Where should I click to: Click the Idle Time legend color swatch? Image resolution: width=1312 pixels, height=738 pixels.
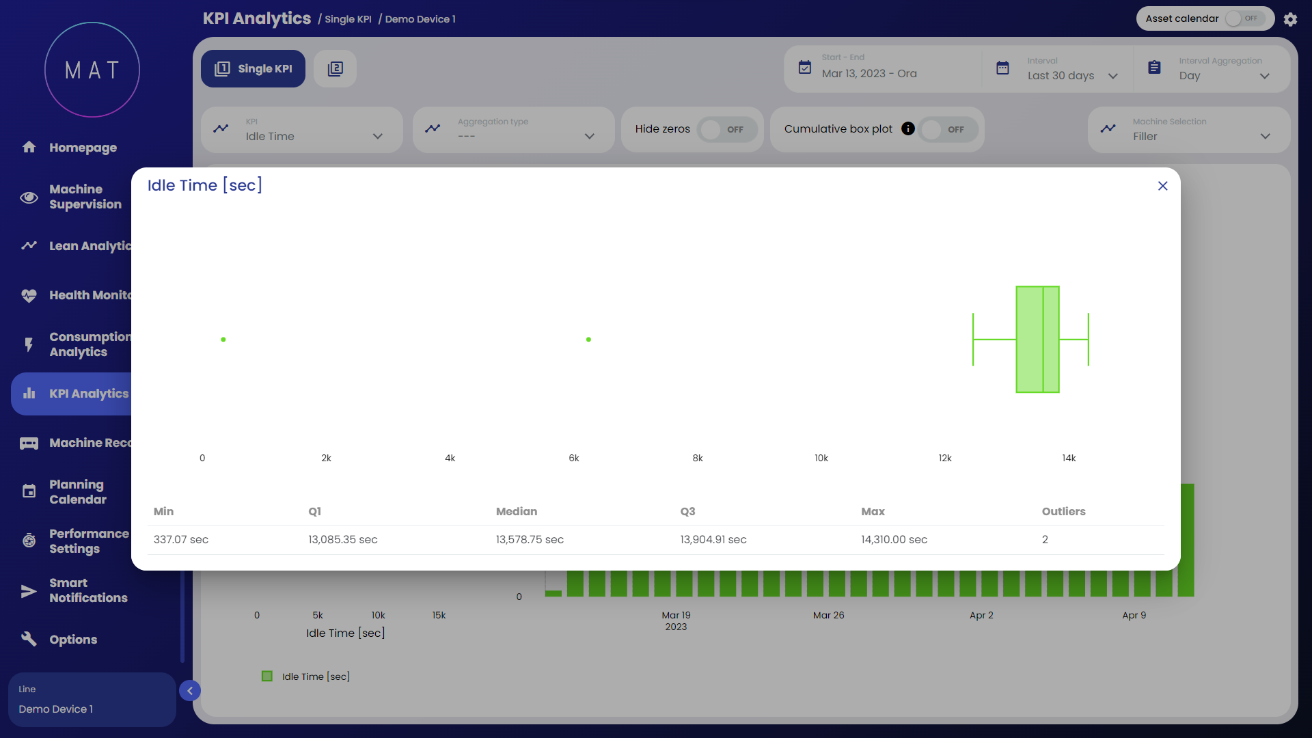click(267, 676)
